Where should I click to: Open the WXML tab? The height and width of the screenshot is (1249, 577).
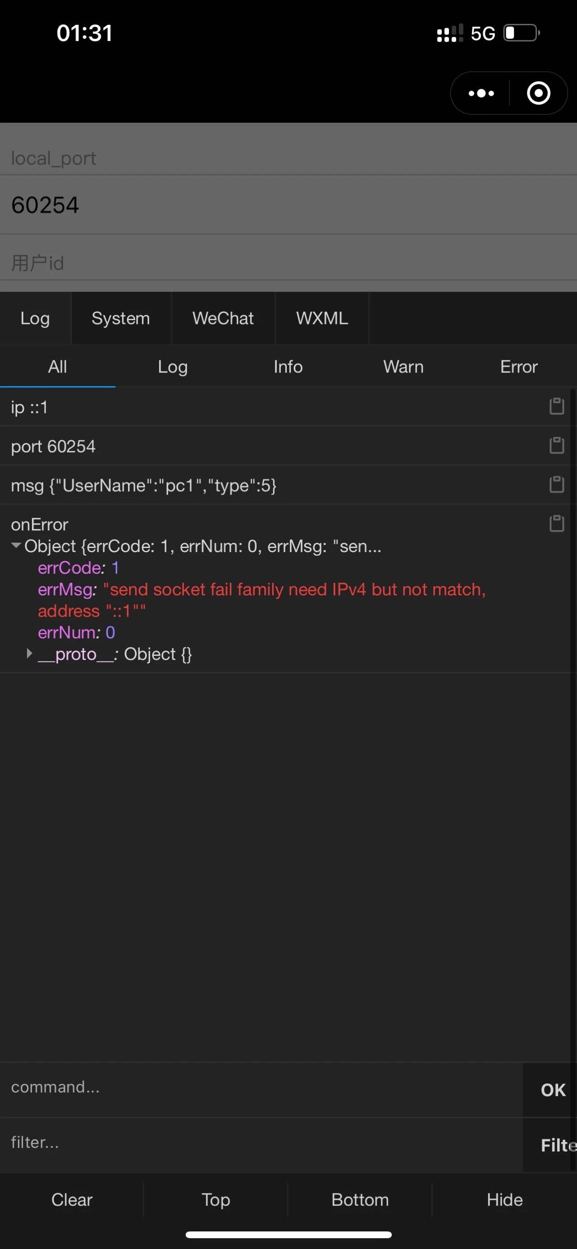click(322, 318)
